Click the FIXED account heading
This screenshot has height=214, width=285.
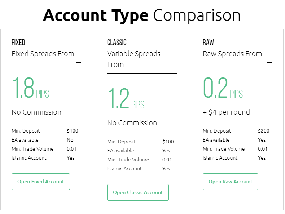(x=18, y=42)
